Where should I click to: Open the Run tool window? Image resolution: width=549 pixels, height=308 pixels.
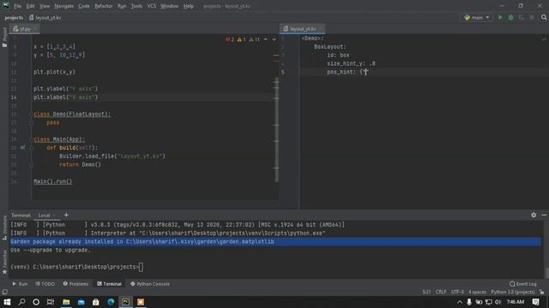[x=20, y=284]
